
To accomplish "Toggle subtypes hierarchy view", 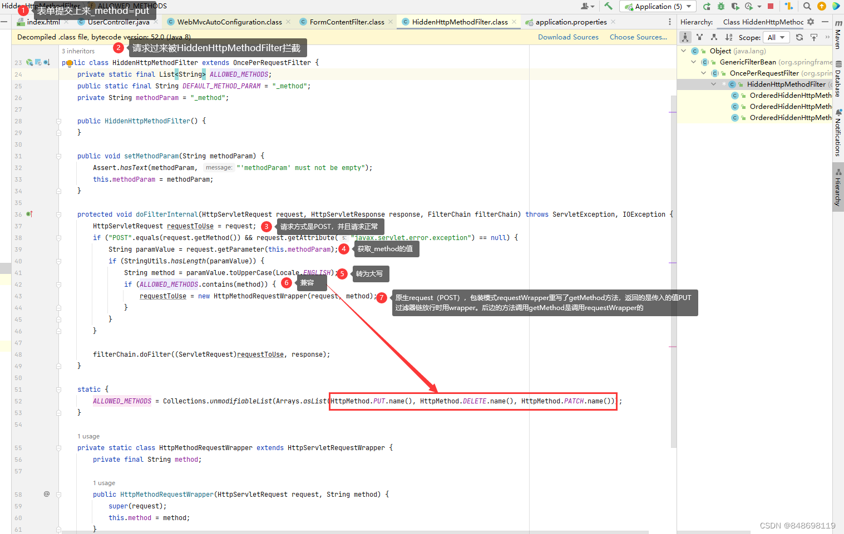I will click(714, 37).
